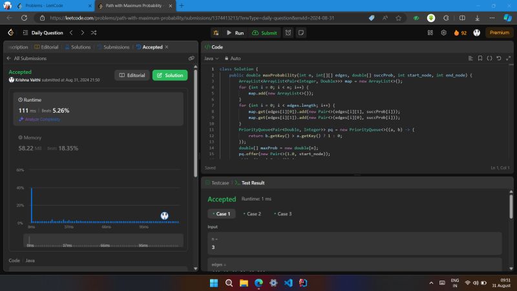Open the timer alarm clock icon
This screenshot has height=291, width=517.
pyautogui.click(x=288, y=32)
